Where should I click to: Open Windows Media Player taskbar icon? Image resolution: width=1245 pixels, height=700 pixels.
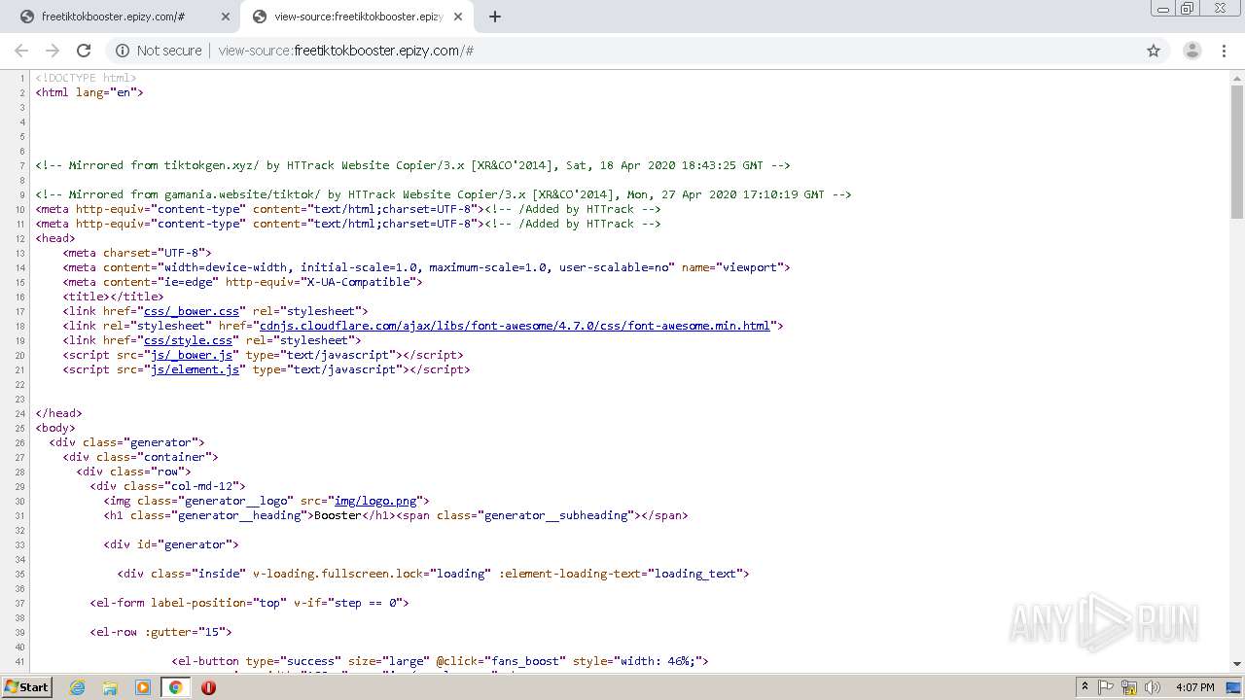pos(143,687)
